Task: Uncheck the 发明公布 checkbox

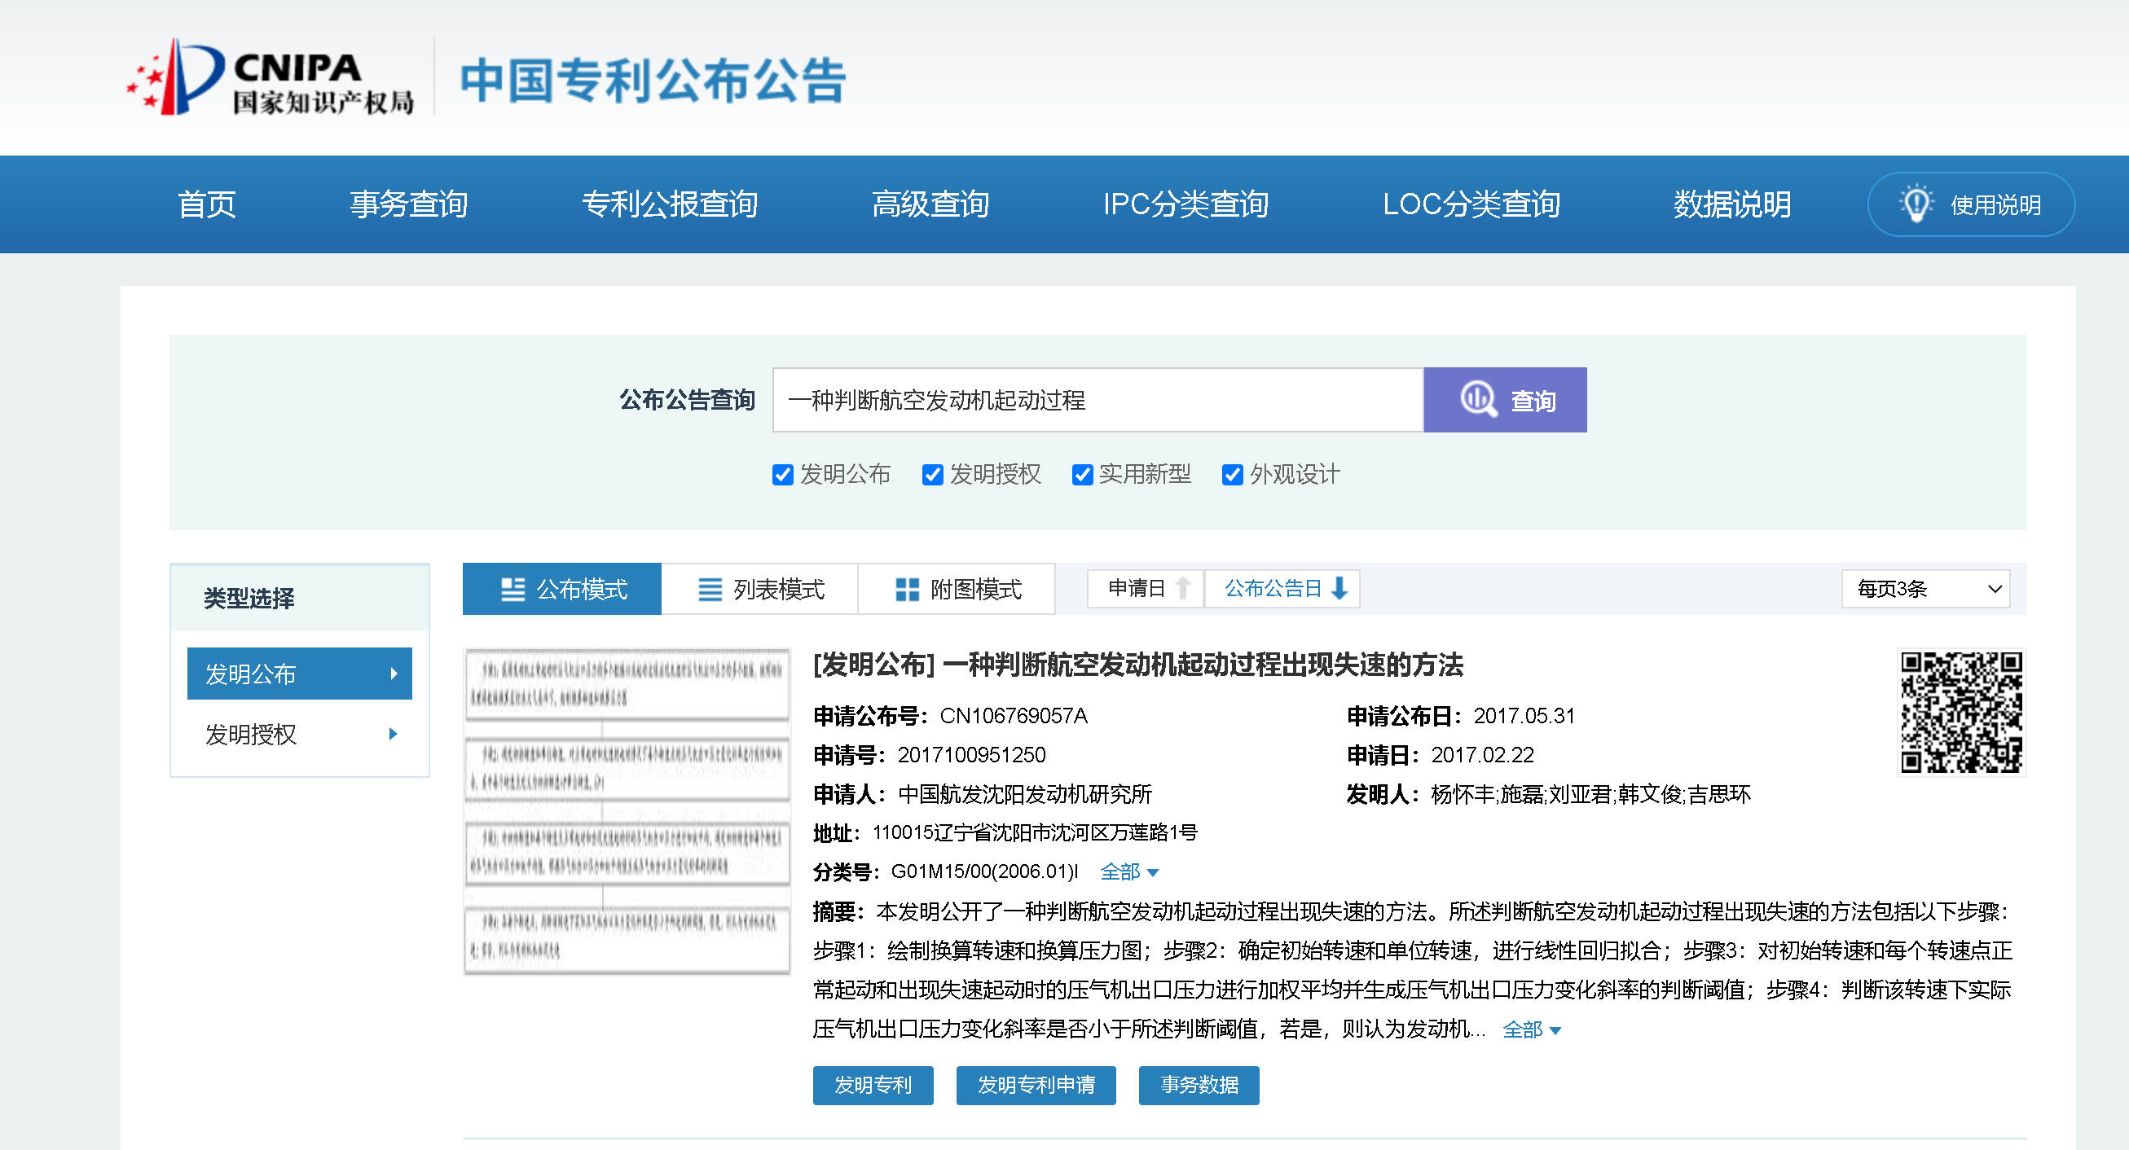Action: point(782,475)
